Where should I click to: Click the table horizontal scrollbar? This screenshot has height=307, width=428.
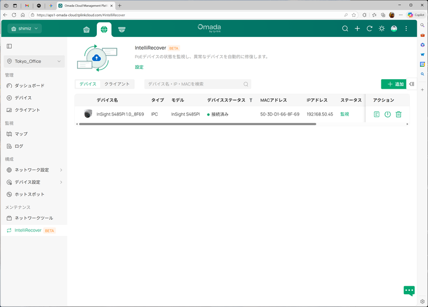(197, 124)
